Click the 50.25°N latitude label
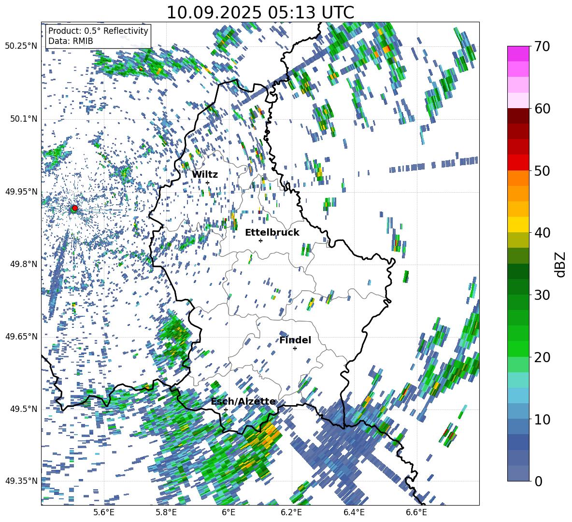Viewport: 572px width, 522px height. (21, 46)
